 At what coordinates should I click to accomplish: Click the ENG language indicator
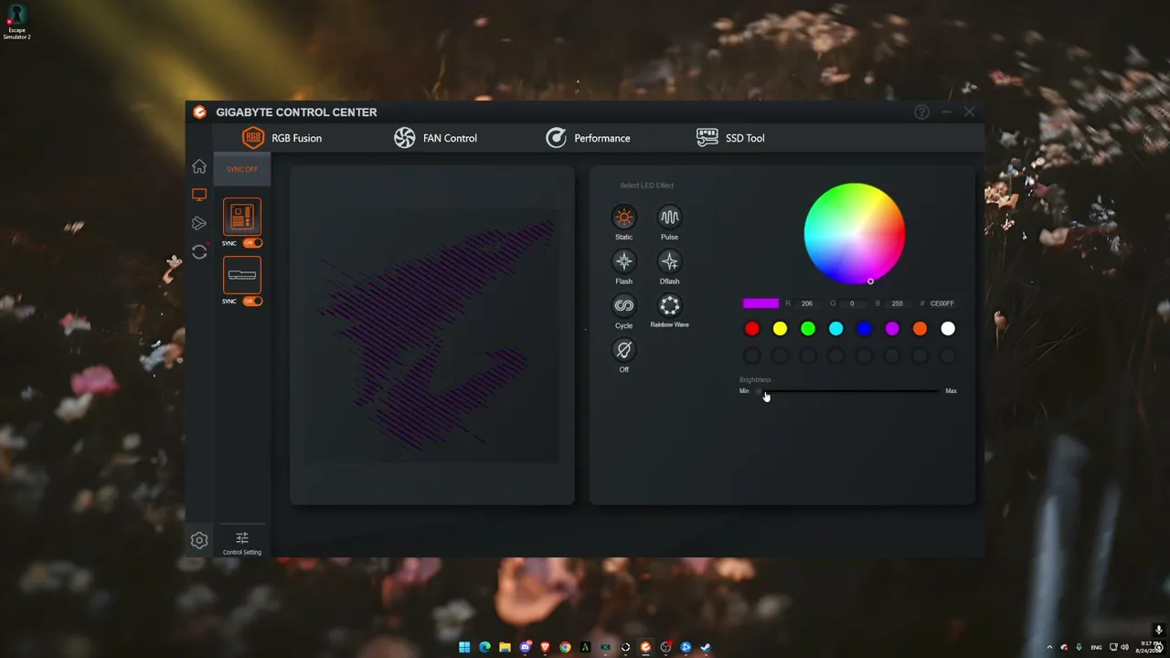pyautogui.click(x=1096, y=647)
